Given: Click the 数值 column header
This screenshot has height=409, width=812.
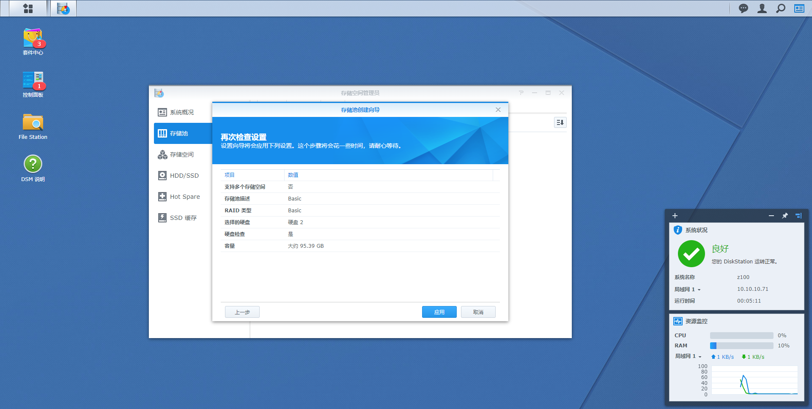Looking at the screenshot, I should [x=389, y=175].
